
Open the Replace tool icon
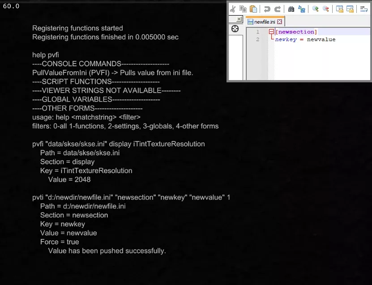(x=302, y=9)
